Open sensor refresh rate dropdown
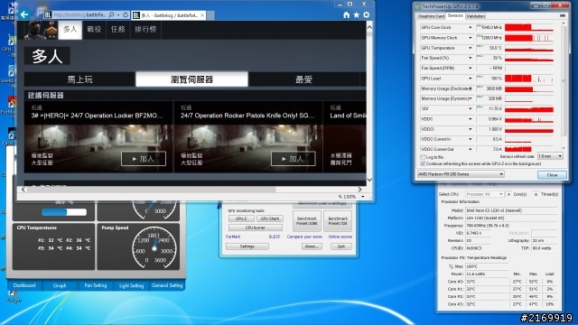 point(550,156)
